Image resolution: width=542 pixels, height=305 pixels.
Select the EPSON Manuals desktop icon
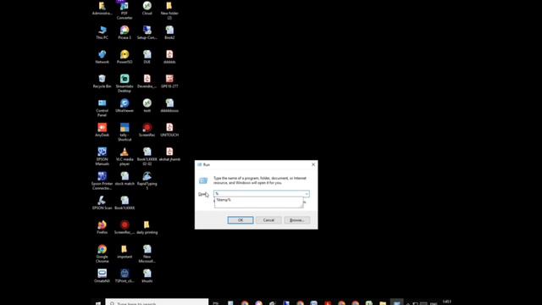tap(102, 156)
